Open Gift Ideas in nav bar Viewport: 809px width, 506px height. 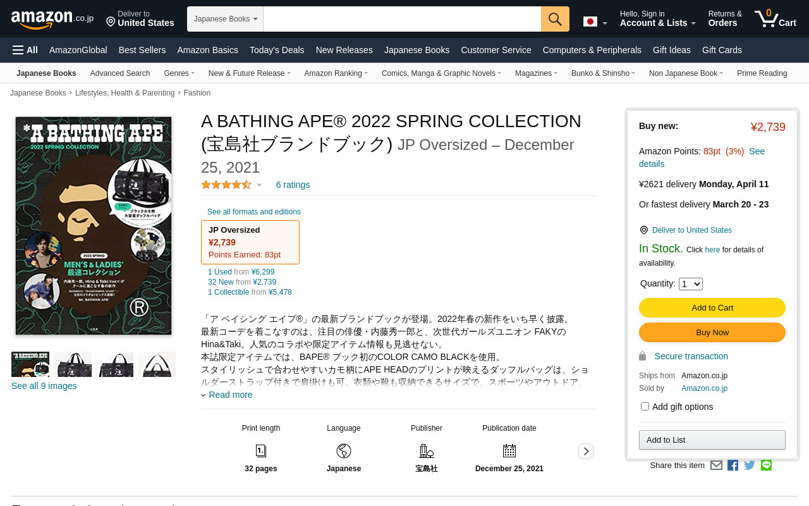tap(672, 50)
